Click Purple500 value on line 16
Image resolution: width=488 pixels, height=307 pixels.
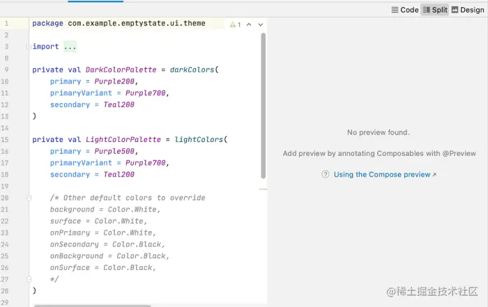pyautogui.click(x=114, y=151)
